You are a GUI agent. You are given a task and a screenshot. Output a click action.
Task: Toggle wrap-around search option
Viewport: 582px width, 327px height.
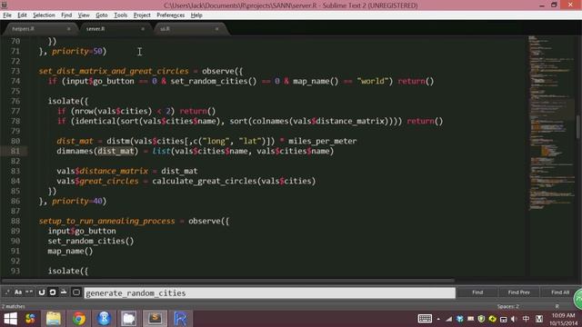tap(53, 292)
